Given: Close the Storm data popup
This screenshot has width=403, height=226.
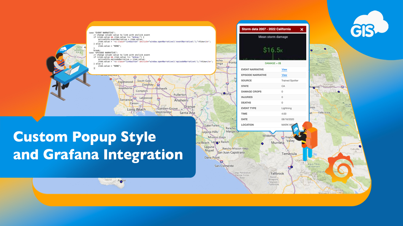Looking at the screenshot, I should click(302, 29).
